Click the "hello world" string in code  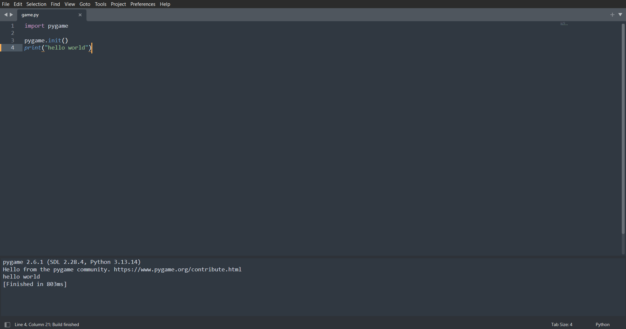(67, 48)
